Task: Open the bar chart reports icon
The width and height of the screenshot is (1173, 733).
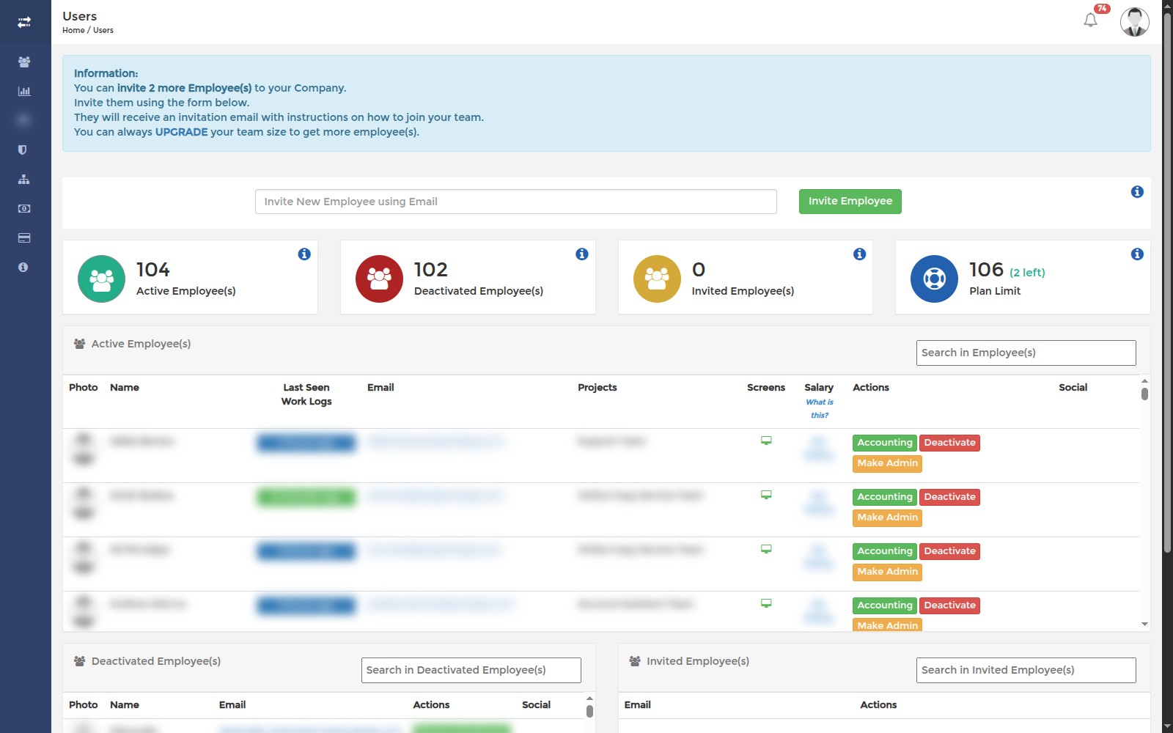Action: [x=24, y=92]
